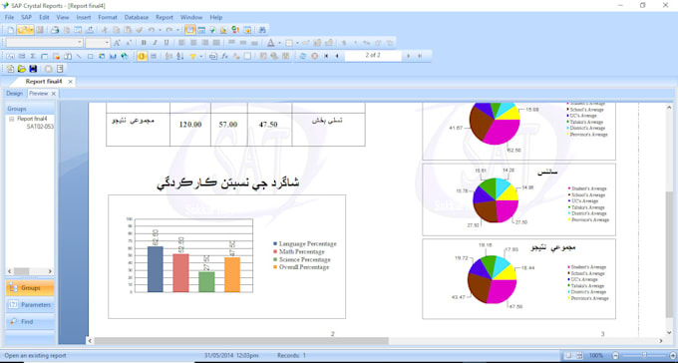Open the font name dropdown
This screenshot has width=678, height=363.
tap(80, 43)
